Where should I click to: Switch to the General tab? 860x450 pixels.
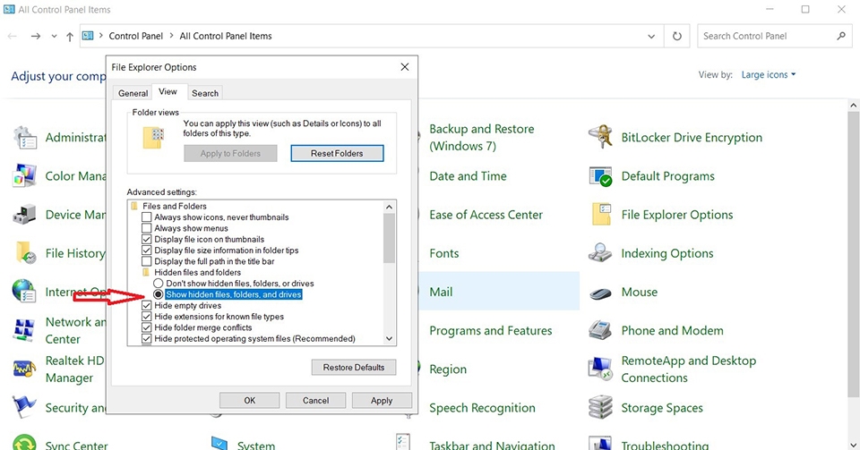[x=133, y=93]
